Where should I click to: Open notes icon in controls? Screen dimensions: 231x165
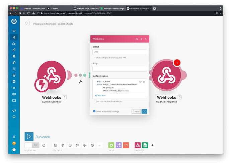coord(70,145)
